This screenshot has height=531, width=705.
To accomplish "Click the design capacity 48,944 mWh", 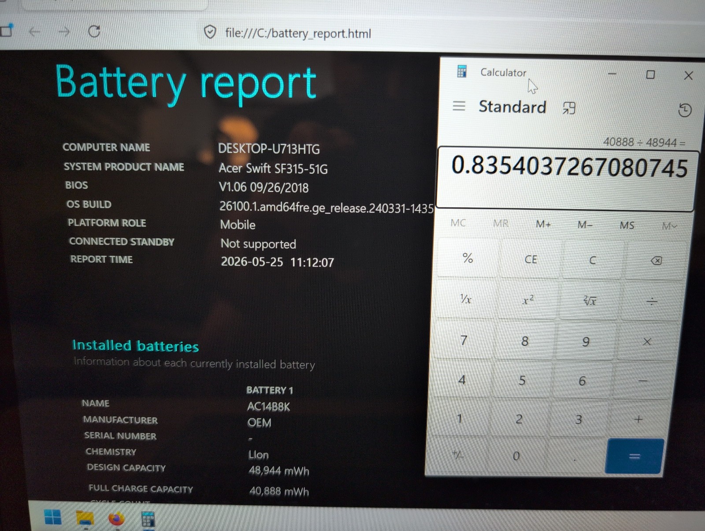I will click(x=279, y=471).
